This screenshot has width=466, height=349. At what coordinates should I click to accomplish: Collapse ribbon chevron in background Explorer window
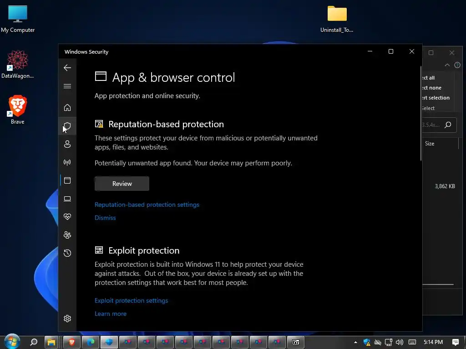click(x=447, y=65)
